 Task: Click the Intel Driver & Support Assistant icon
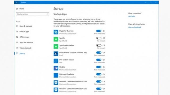point(56,54)
